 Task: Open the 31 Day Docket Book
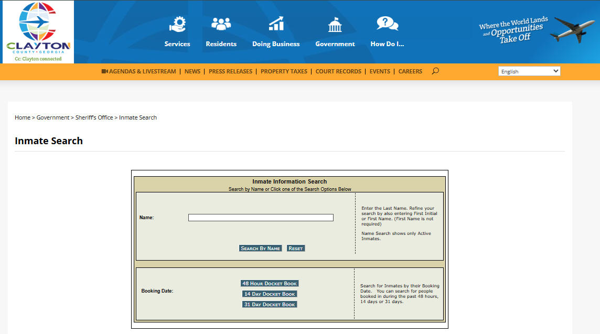[x=270, y=305]
